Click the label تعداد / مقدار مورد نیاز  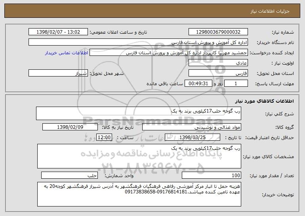click(272, 176)
